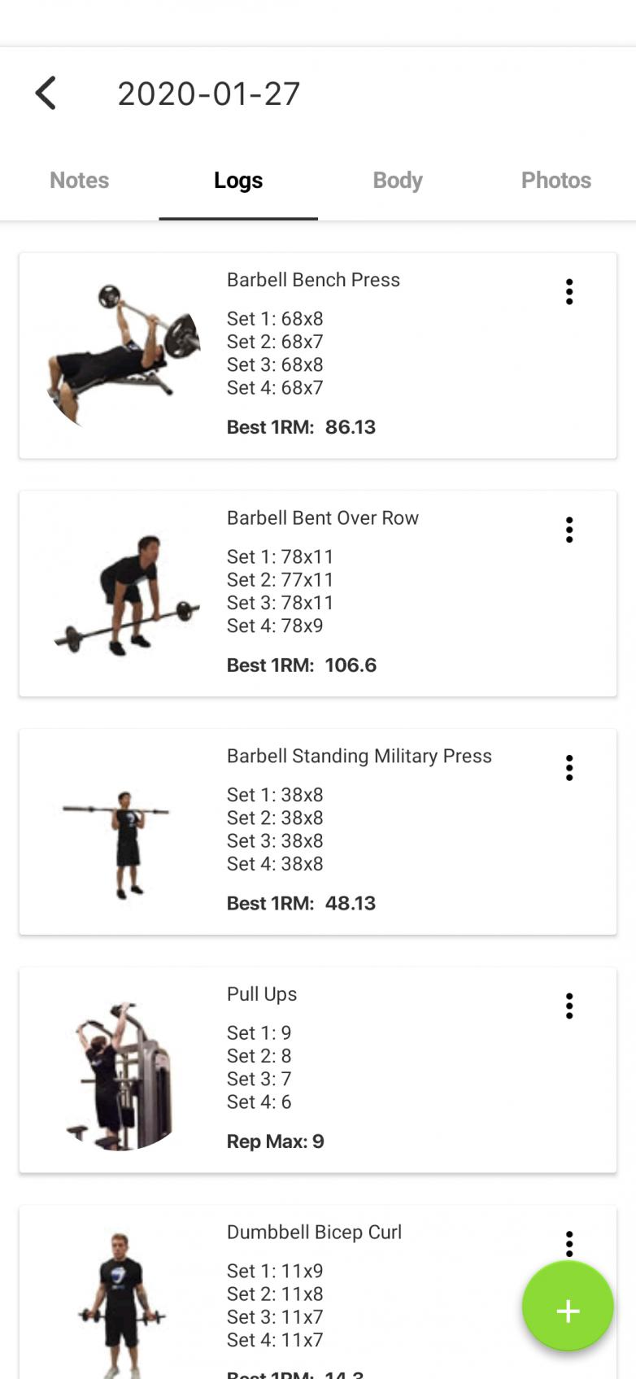Tap the Barbell Bench Press exercise image
Screen dimensions: 636x1379
coord(124,353)
